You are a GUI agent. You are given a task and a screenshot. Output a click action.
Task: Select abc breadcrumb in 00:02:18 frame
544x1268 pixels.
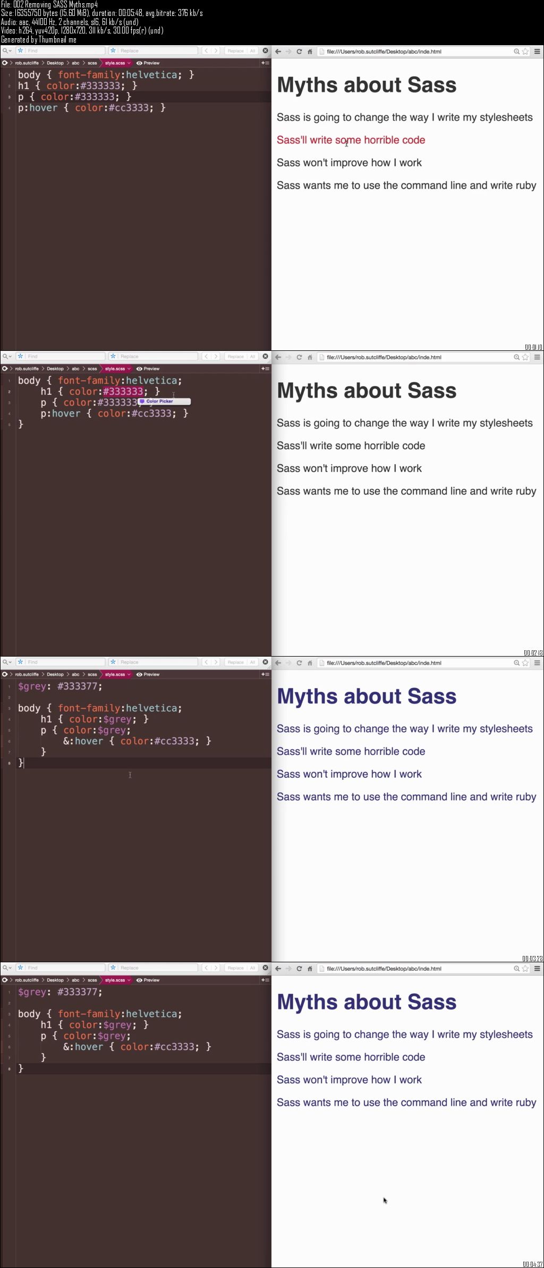point(75,368)
